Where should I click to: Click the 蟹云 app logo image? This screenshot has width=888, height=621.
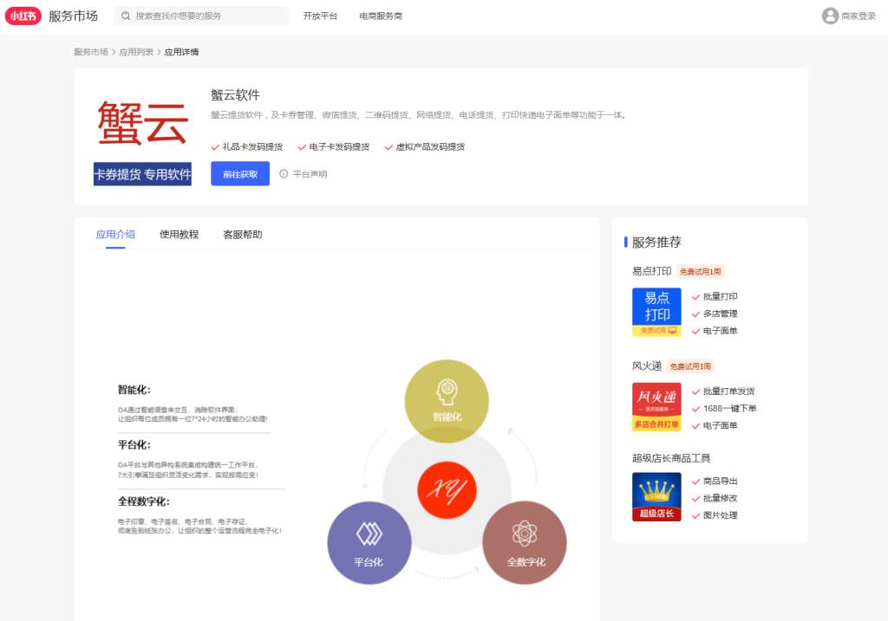click(142, 138)
